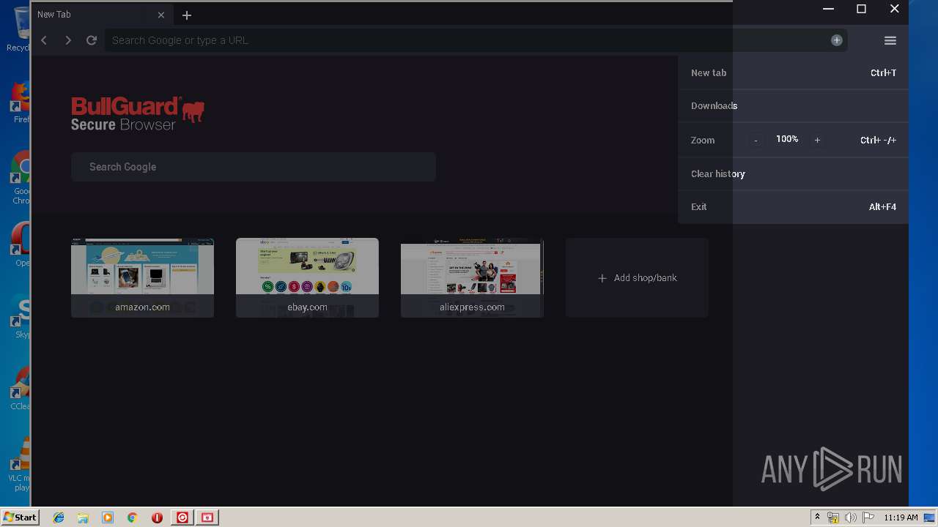Image resolution: width=938 pixels, height=527 pixels.
Task: Toggle the hamburger menu button
Action: (x=890, y=40)
